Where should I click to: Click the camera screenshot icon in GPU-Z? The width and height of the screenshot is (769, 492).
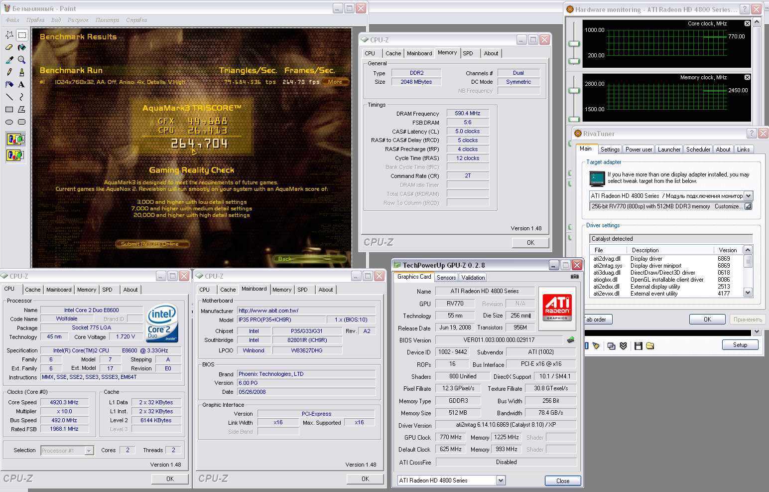574,277
